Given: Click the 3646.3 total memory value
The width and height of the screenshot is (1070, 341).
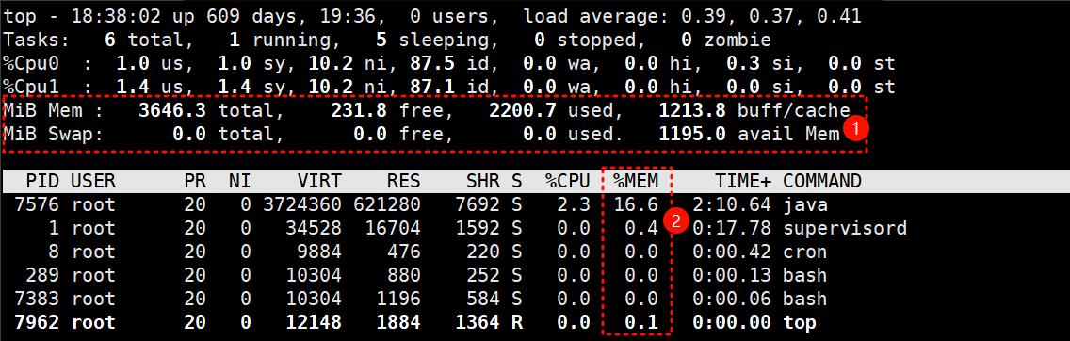Looking at the screenshot, I should coord(172,110).
